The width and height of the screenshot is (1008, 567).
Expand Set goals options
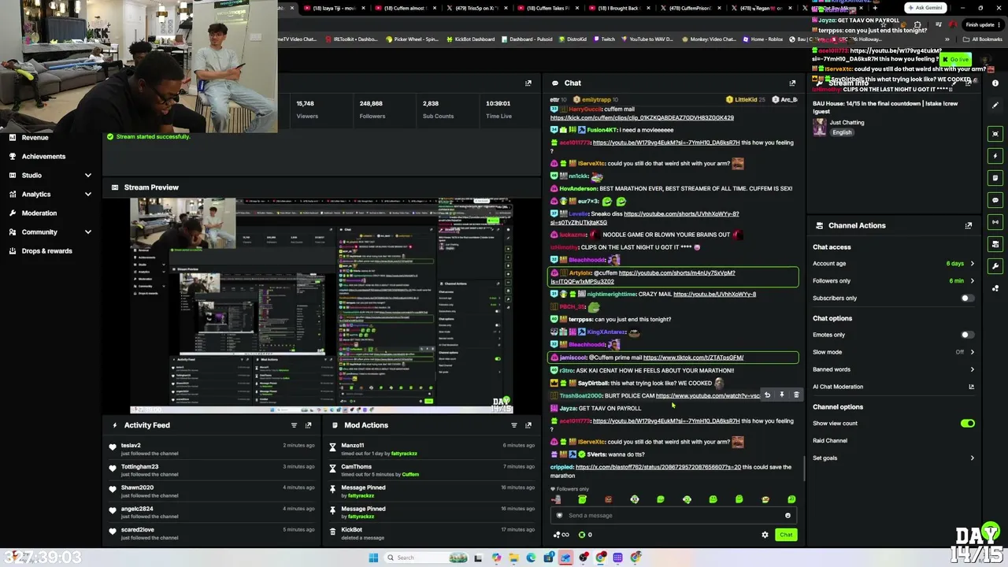pos(972,458)
